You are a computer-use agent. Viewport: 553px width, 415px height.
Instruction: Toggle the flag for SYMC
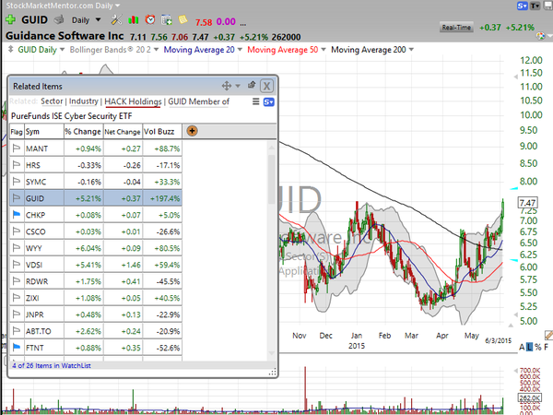(17, 182)
